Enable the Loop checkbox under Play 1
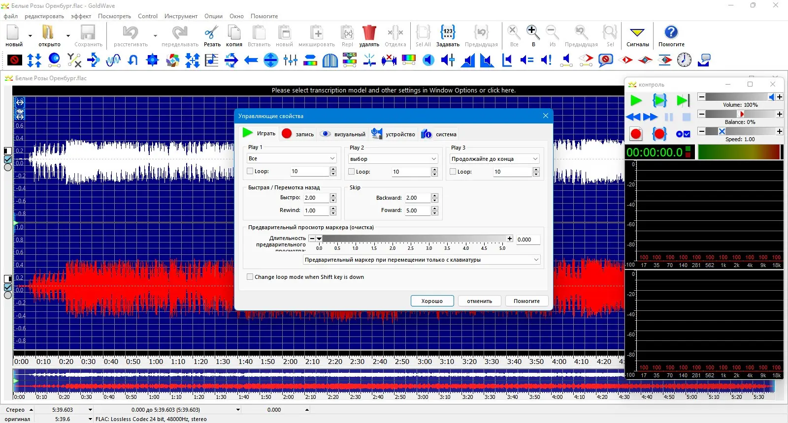This screenshot has width=788, height=423. coord(250,171)
